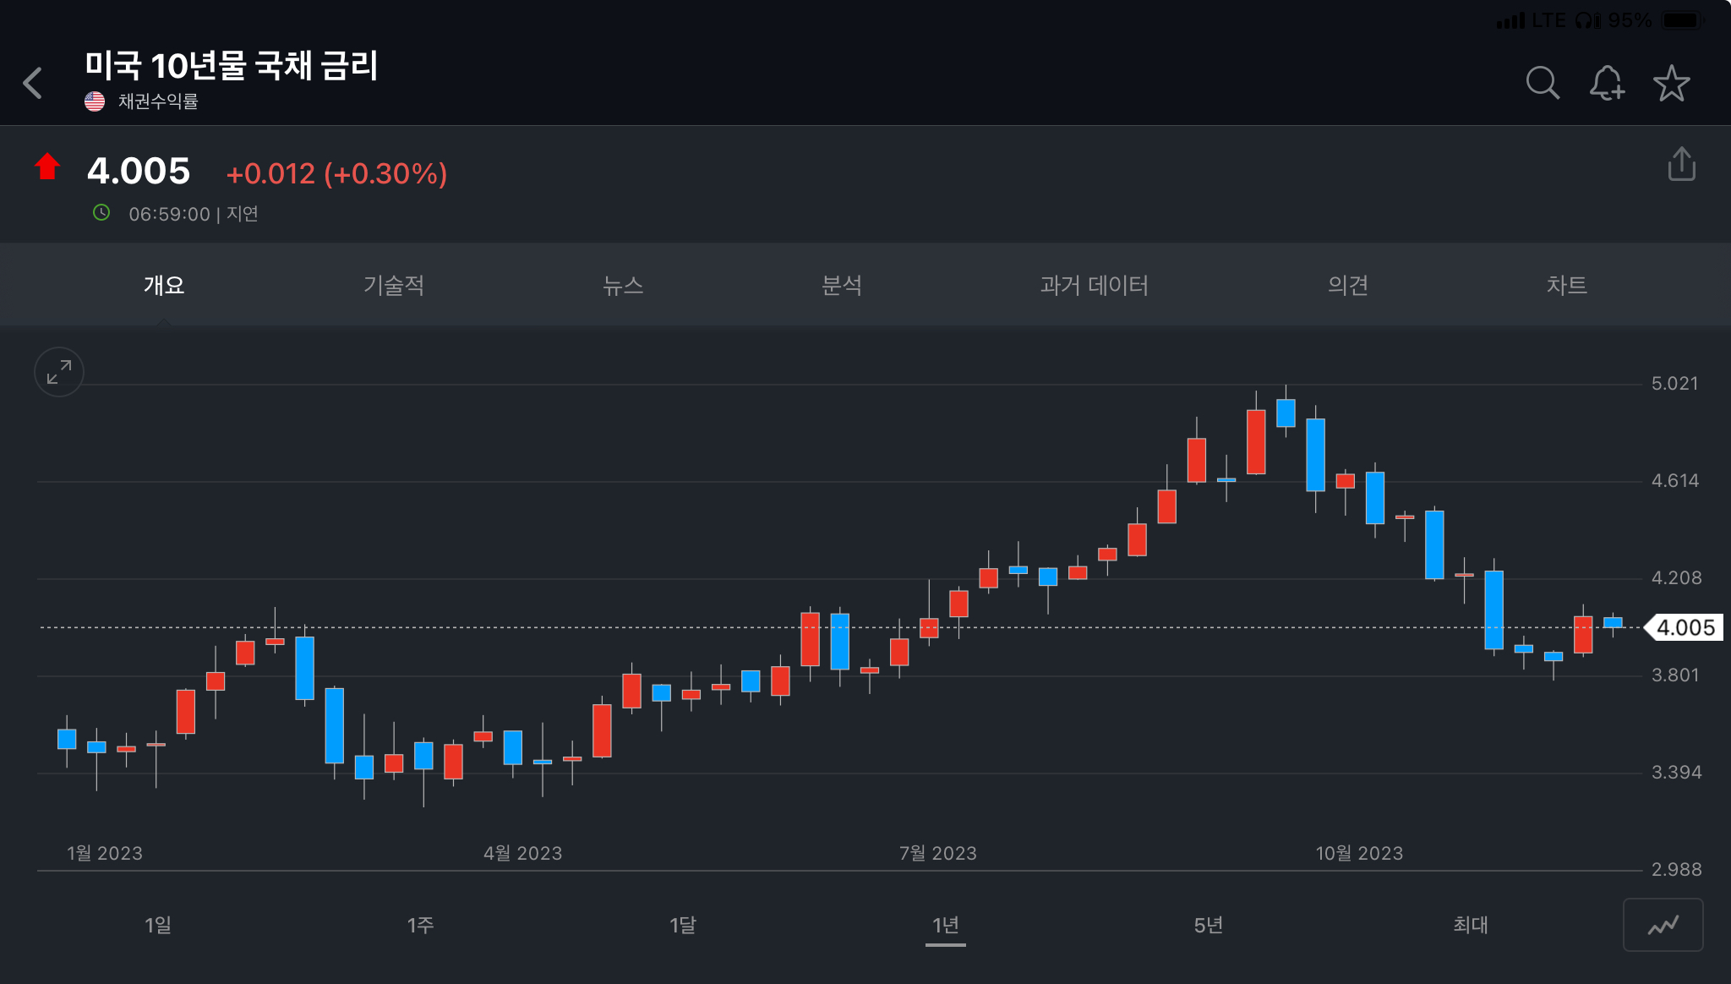Go to the 차트 tab
The height and width of the screenshot is (984, 1731).
coord(1566,285)
